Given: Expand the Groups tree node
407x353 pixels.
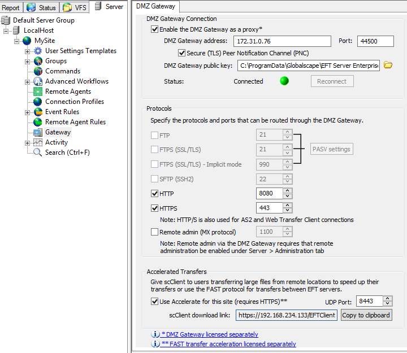Looking at the screenshot, I should coord(27,62).
